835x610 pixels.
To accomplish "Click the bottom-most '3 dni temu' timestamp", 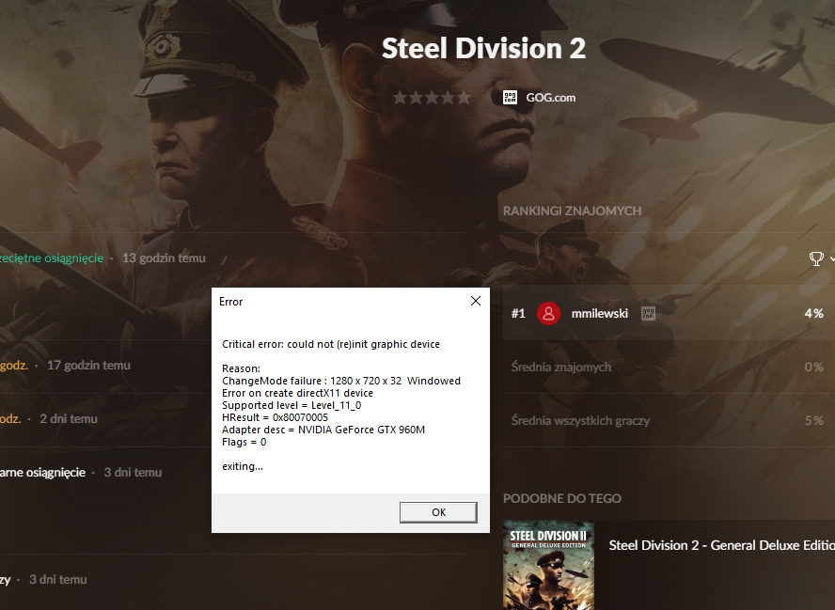I will (58, 580).
